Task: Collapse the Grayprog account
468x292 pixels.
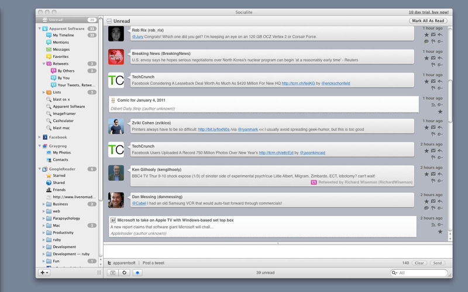Action: point(39,146)
